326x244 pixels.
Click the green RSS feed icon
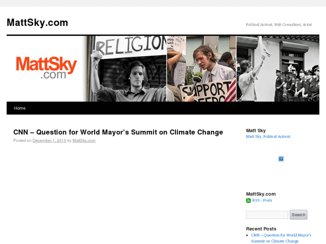(248, 201)
